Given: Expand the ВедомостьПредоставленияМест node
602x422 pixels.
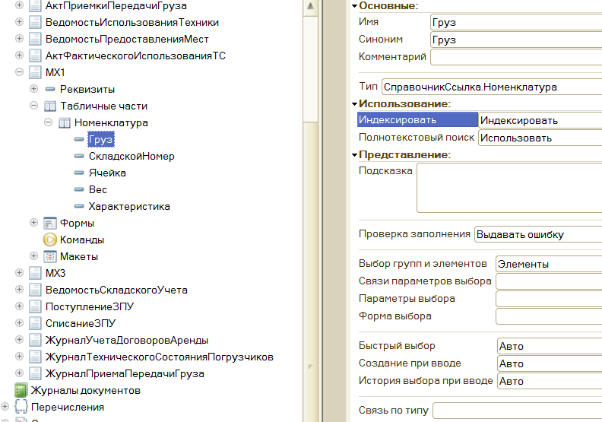Looking at the screenshot, I should pyautogui.click(x=19, y=39).
